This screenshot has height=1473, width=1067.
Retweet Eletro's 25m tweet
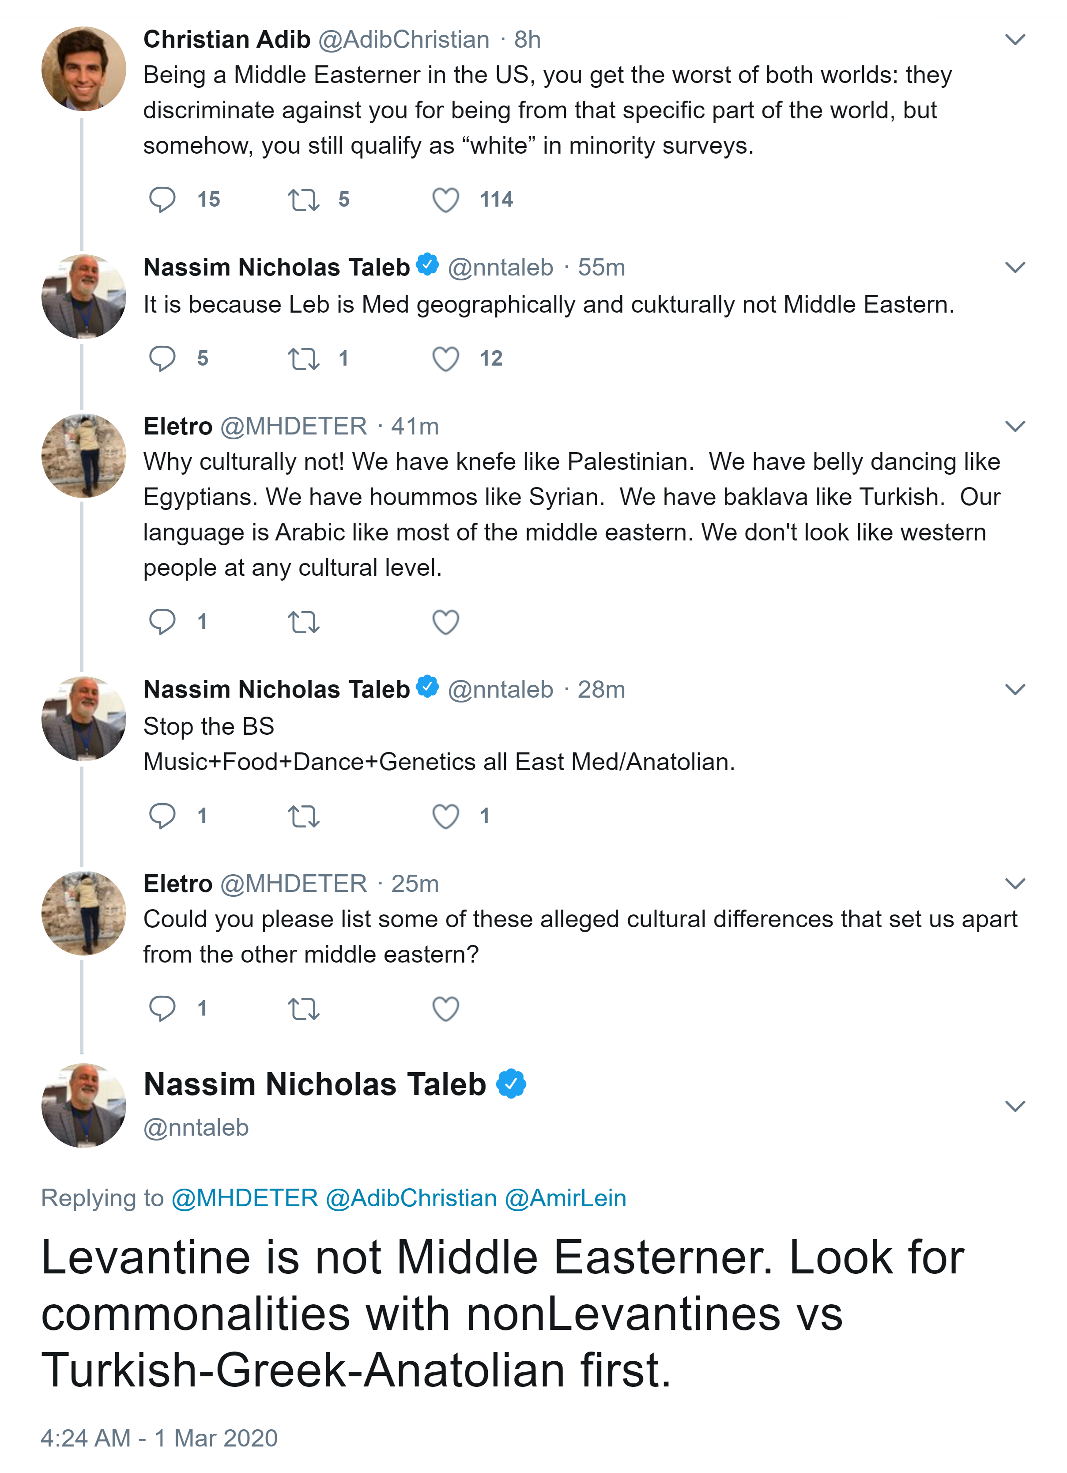(303, 1008)
